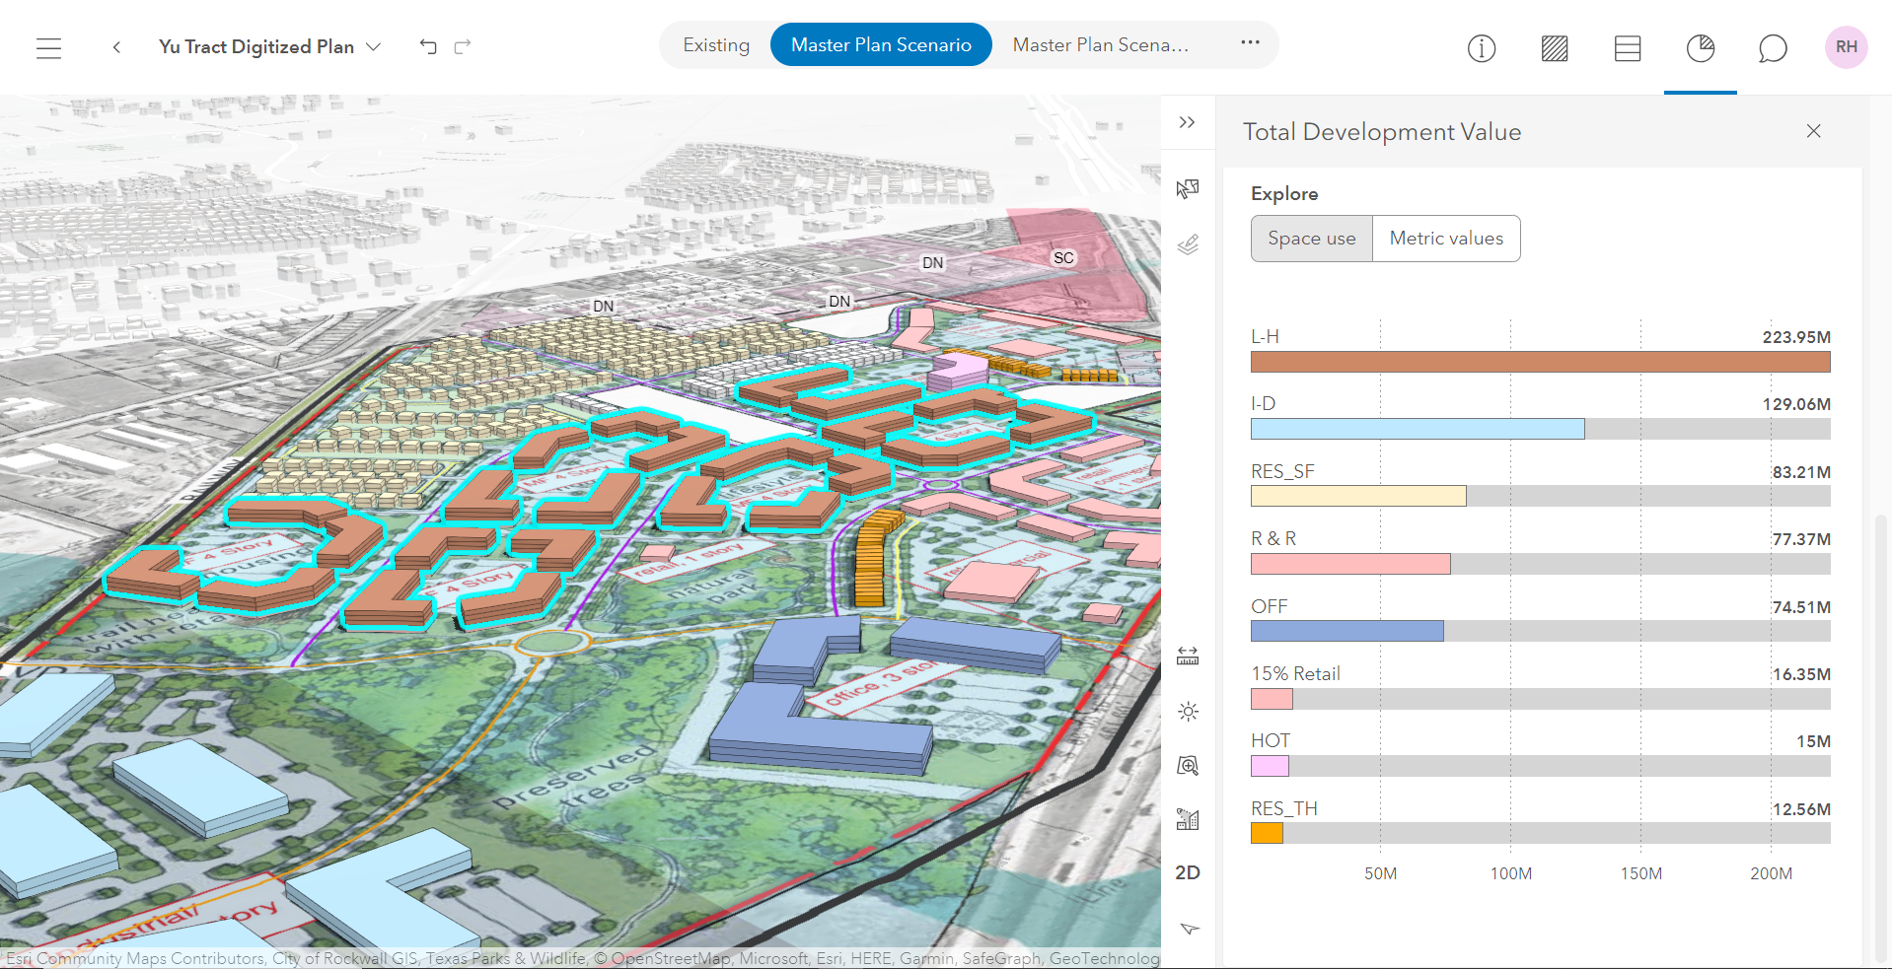This screenshot has width=1892, height=969.
Task: Expand the Yu Tract Digitized Plan dropdown
Action: pyautogui.click(x=373, y=46)
